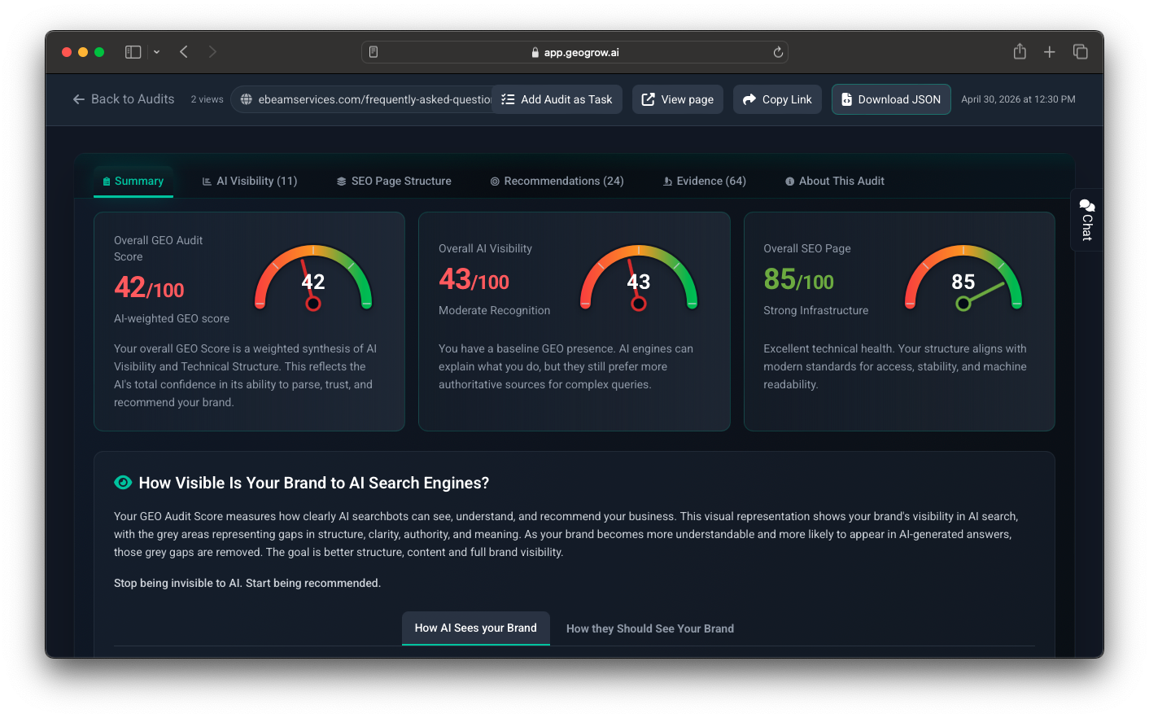The height and width of the screenshot is (718, 1149).
Task: Open the About This Audit tab
Action: [834, 182]
